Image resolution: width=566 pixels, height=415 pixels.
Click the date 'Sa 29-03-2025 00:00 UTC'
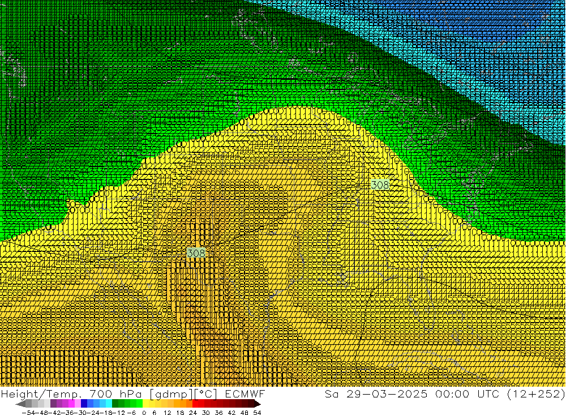pos(413,393)
